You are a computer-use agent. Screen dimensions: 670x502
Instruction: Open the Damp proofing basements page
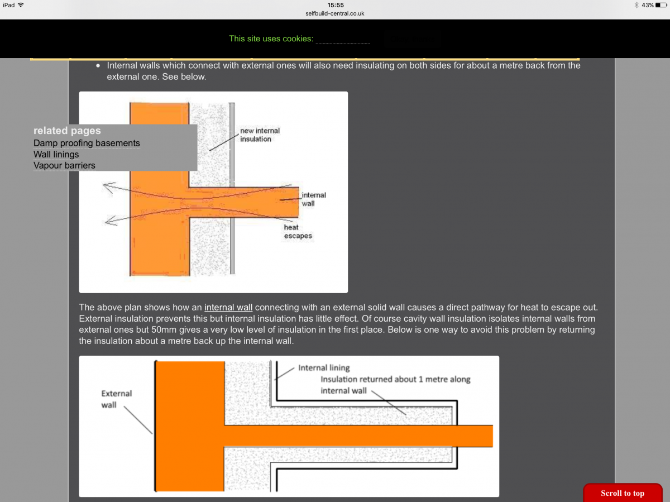(87, 143)
